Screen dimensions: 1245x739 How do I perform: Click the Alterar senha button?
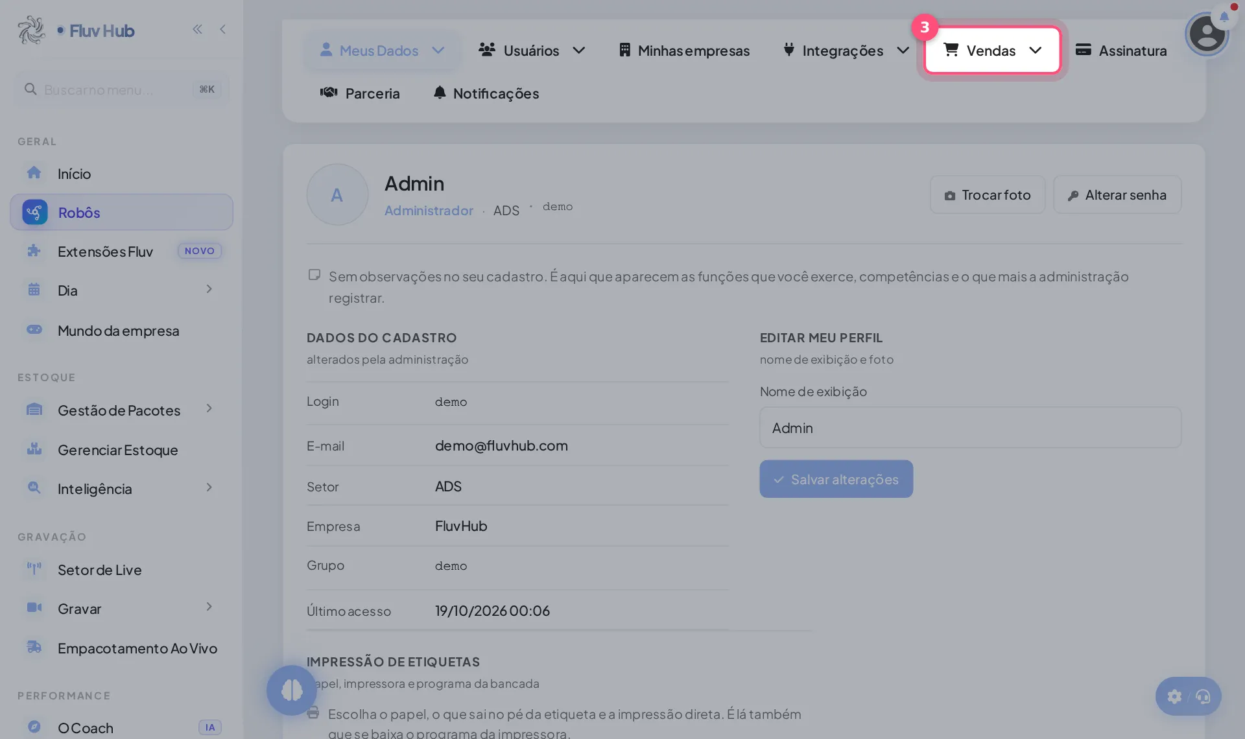pyautogui.click(x=1117, y=194)
